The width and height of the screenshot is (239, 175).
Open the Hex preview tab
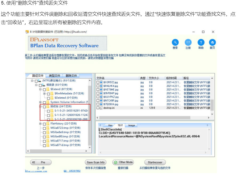(110, 125)
